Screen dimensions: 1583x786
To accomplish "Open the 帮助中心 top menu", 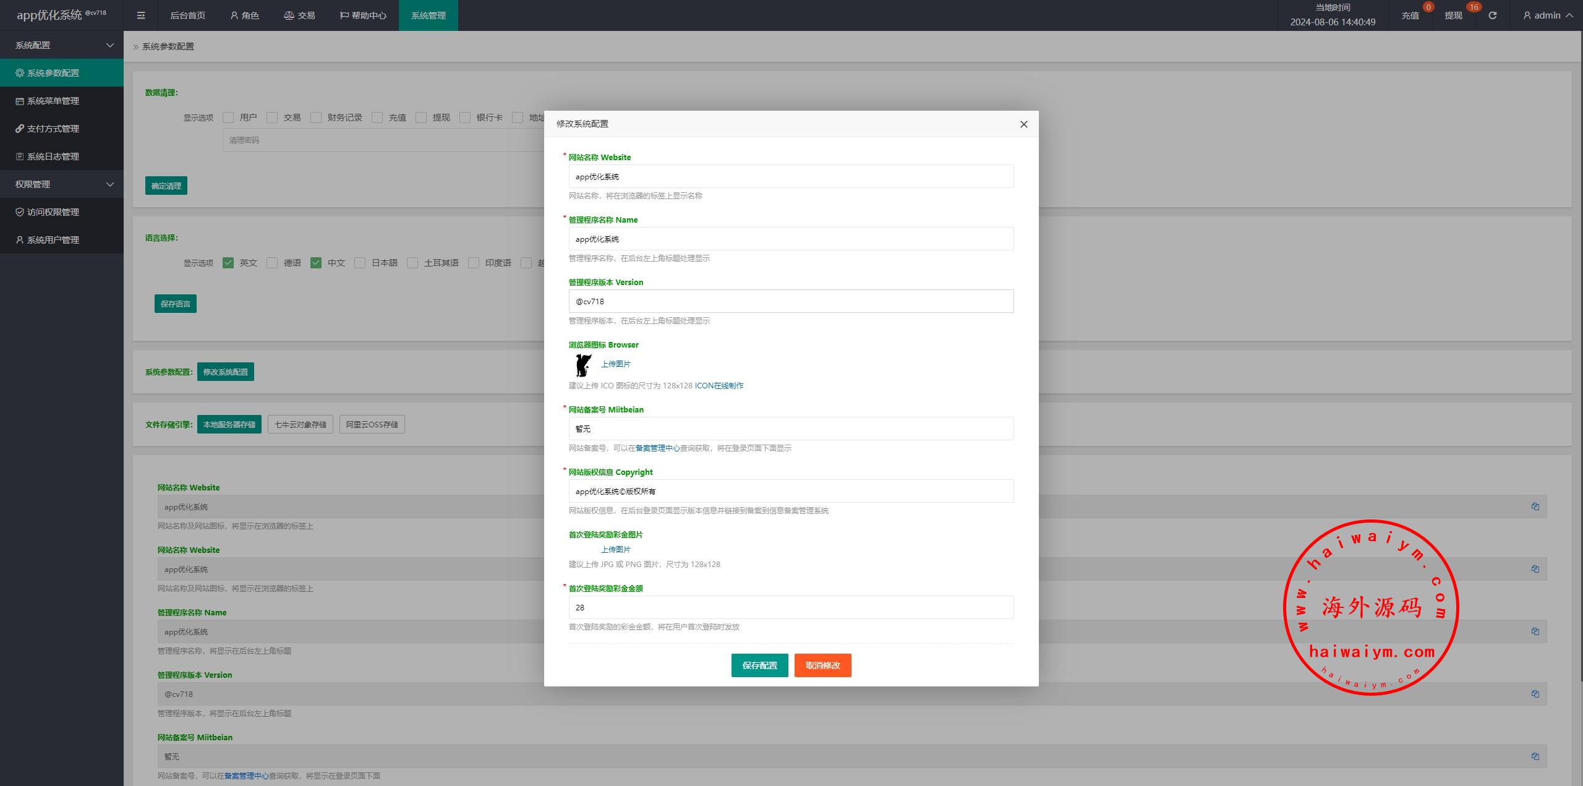I will (363, 15).
